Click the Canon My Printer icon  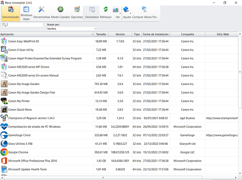pos(4,101)
